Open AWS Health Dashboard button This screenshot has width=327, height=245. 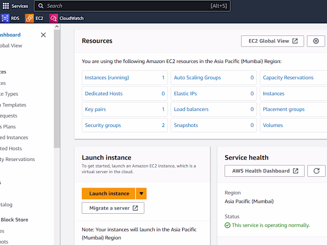coord(264,171)
